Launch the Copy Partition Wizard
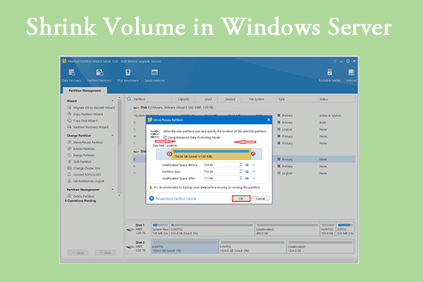This screenshot has width=423, height=282. point(85,114)
